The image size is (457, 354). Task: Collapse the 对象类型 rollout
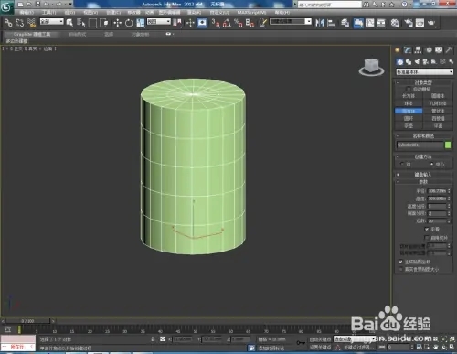(x=423, y=82)
